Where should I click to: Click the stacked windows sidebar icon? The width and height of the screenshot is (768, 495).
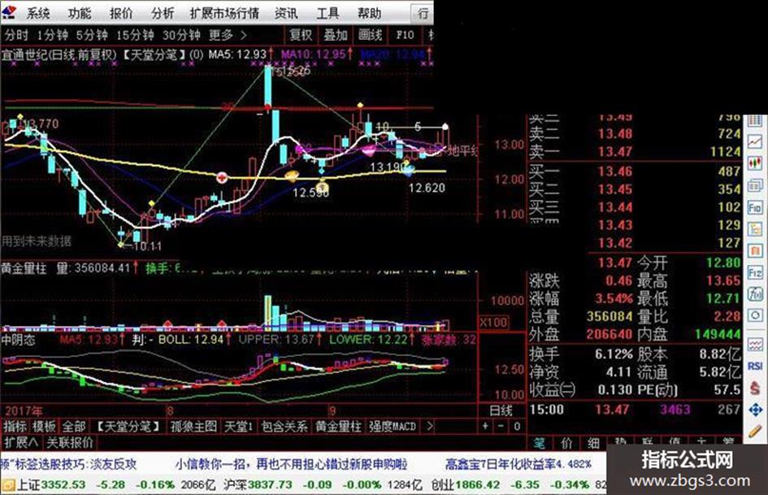coord(755,185)
